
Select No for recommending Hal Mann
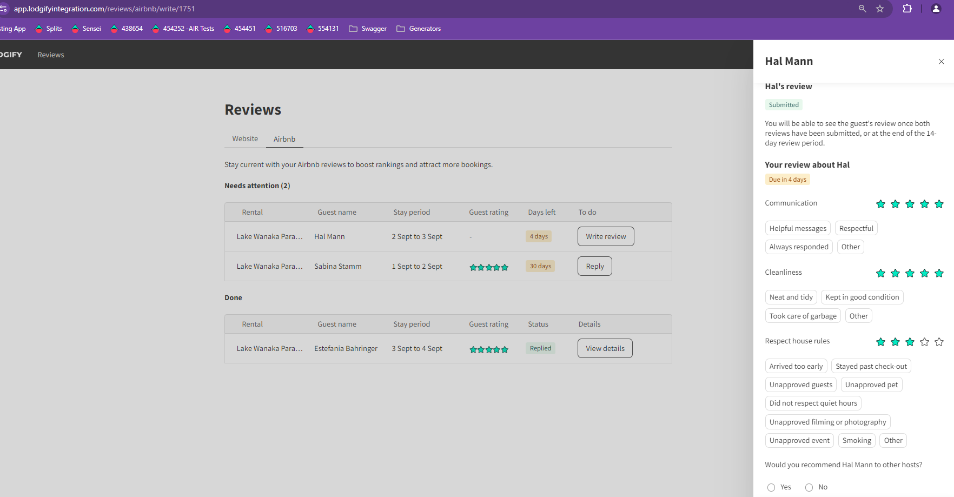coord(809,487)
